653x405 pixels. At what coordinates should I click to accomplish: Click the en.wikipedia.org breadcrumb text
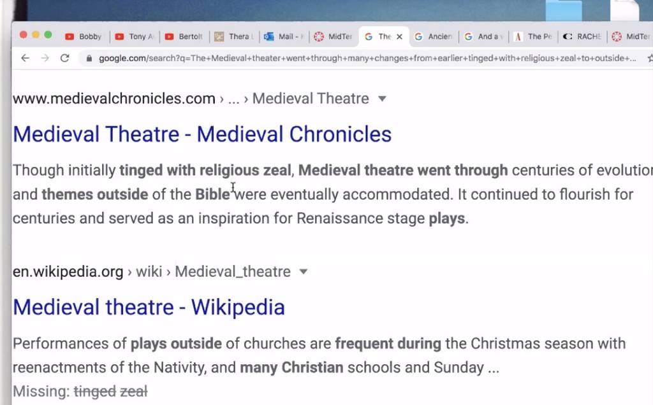(68, 271)
